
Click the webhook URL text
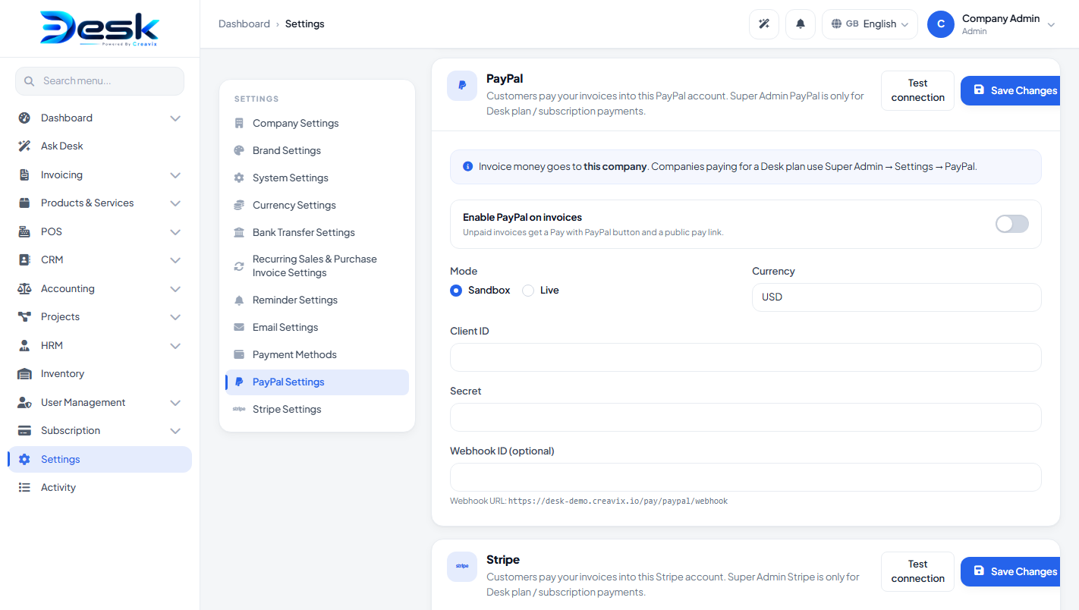(618, 502)
